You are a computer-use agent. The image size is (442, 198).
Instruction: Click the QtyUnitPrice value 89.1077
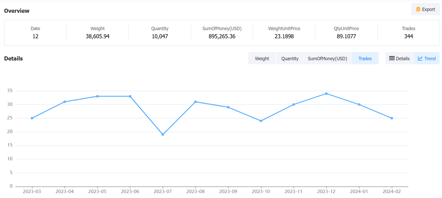click(x=346, y=36)
